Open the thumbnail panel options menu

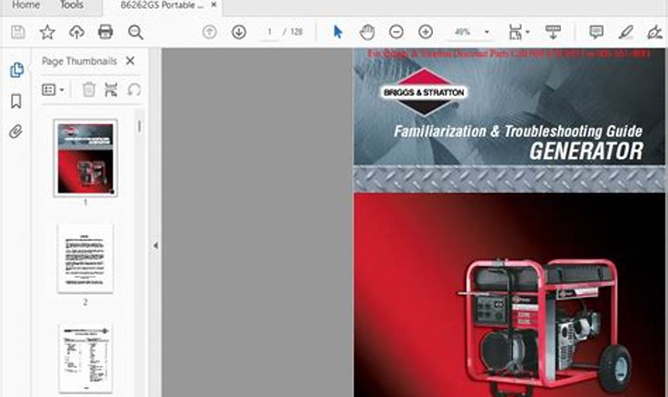pyautogui.click(x=50, y=89)
